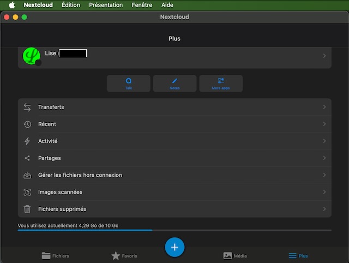Expand the Lise profile row chevron
Screen dimensions: 349x263
coord(324,56)
